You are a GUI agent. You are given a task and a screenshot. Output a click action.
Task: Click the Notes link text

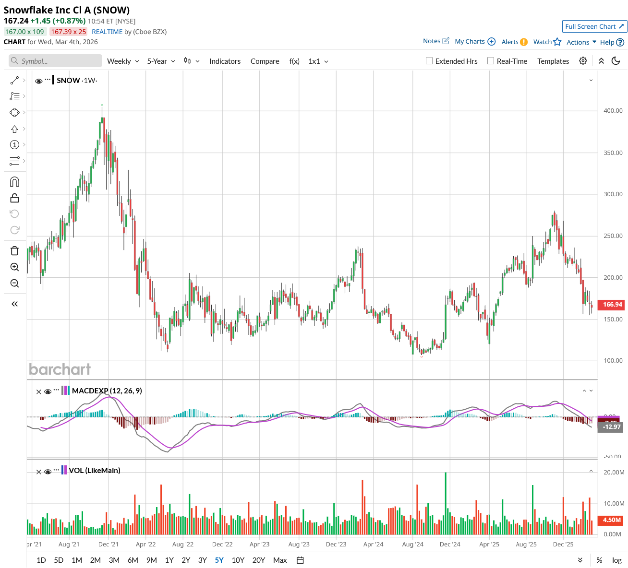point(432,41)
